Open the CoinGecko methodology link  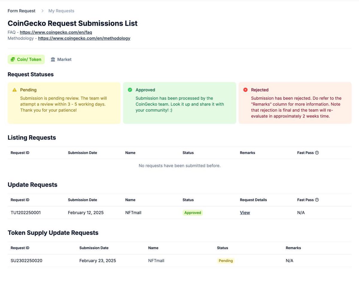pyautogui.click(x=84, y=38)
